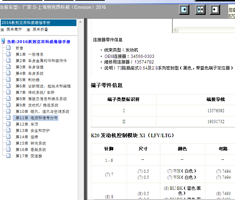This screenshot has height=200, width=235.
Task: Click heading K20 发动机控制模块 X1
Action: coord(132,135)
